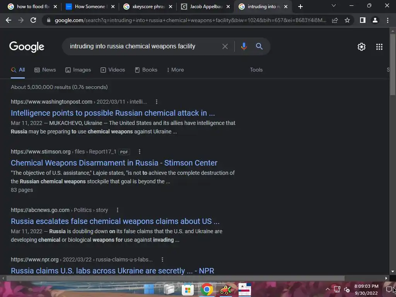Open the Windows Start menu
The width and height of the screenshot is (396, 297).
point(149,289)
